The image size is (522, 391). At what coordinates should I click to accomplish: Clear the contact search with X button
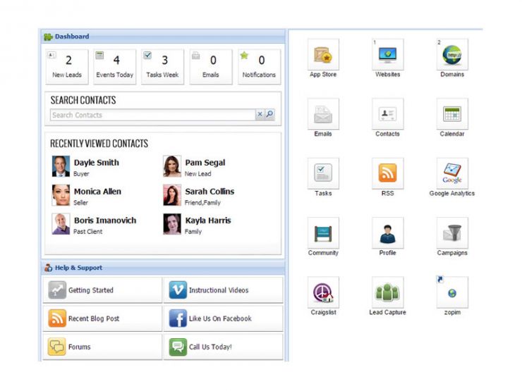[x=260, y=115]
